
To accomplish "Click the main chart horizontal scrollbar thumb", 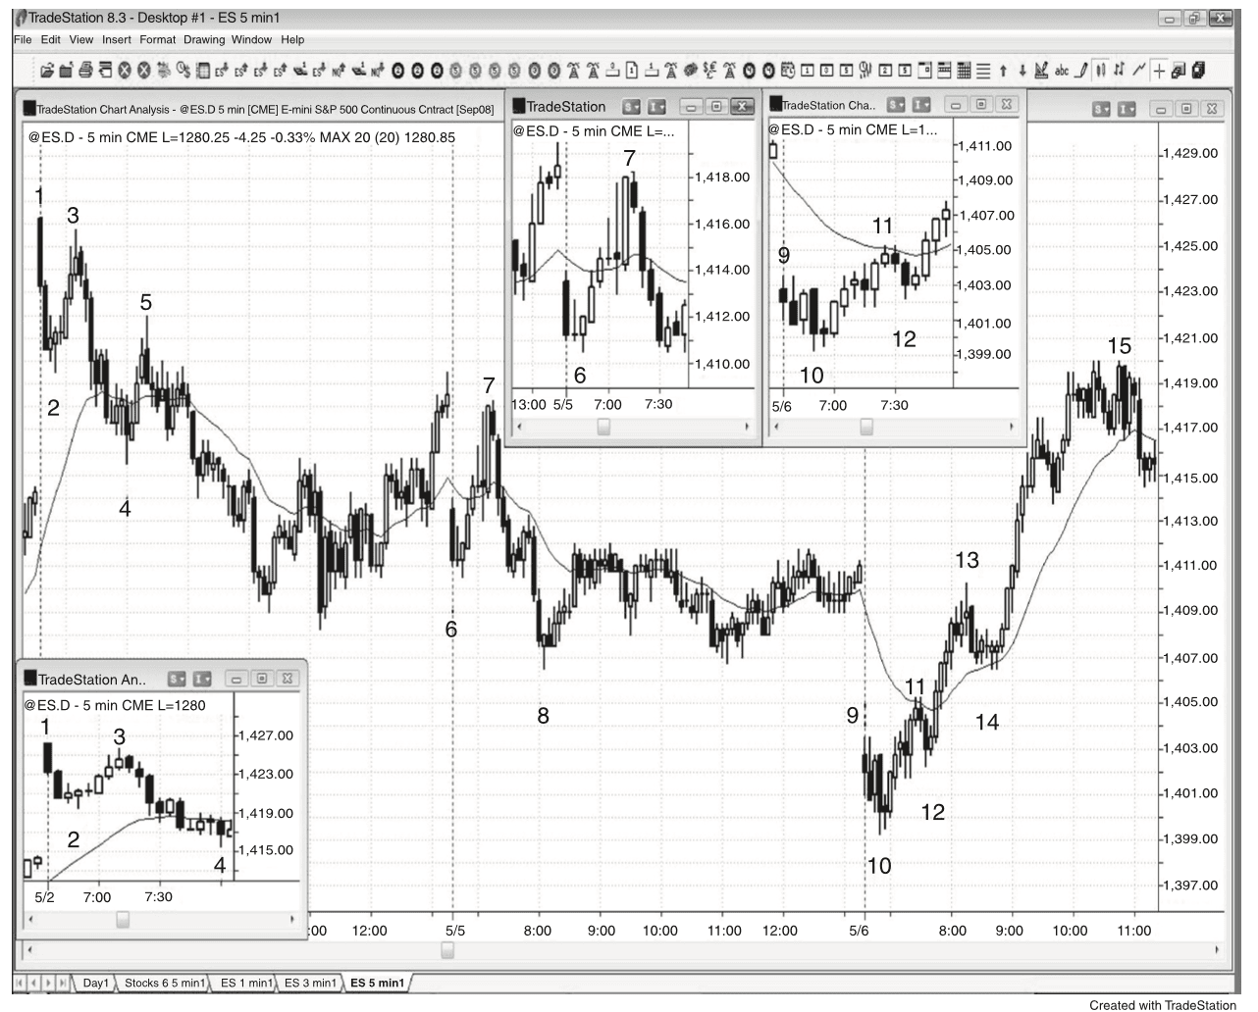I will (447, 949).
